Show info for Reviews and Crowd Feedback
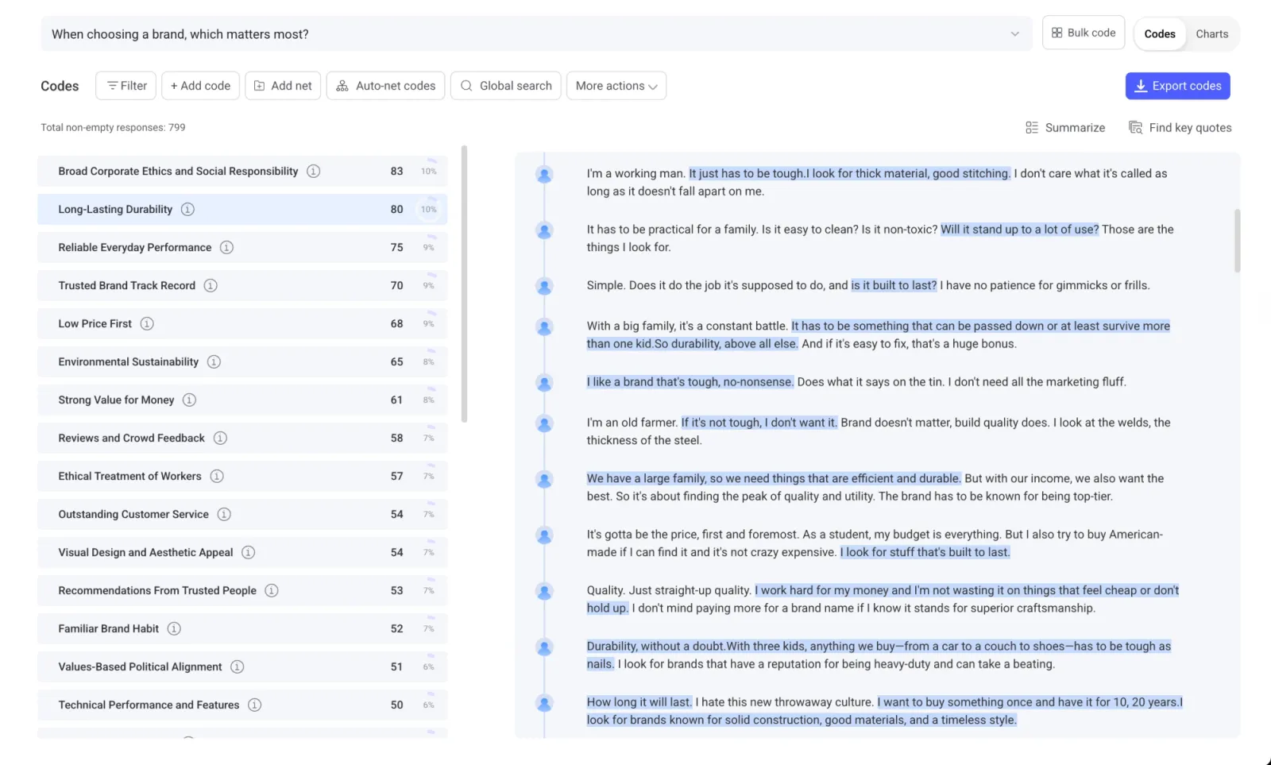The width and height of the screenshot is (1271, 765). 220,438
